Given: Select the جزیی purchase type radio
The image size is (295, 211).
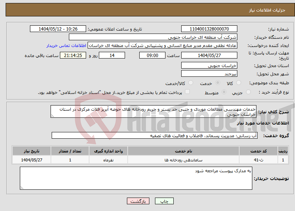Looking at the screenshot, I should coord(248,92).
